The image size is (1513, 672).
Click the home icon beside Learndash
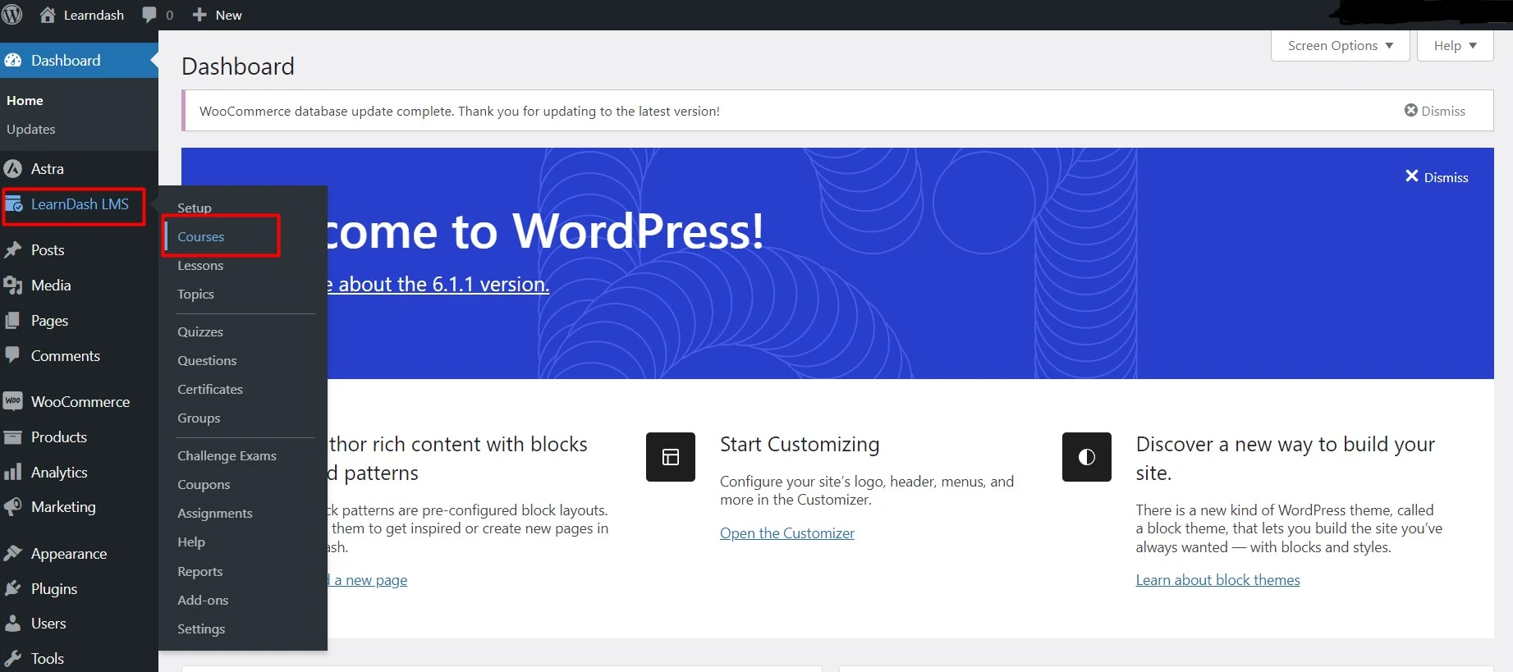48,15
